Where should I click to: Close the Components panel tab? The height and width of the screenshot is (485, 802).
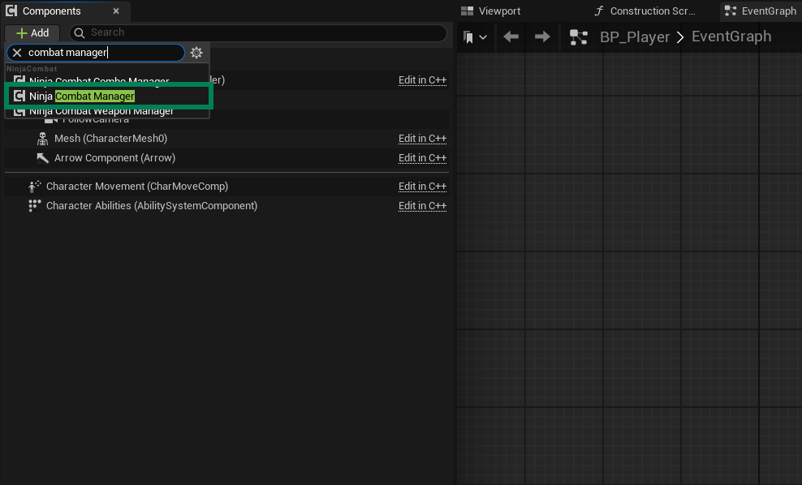point(116,11)
